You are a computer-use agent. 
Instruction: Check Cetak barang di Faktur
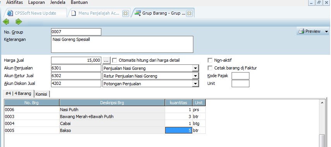(210, 68)
